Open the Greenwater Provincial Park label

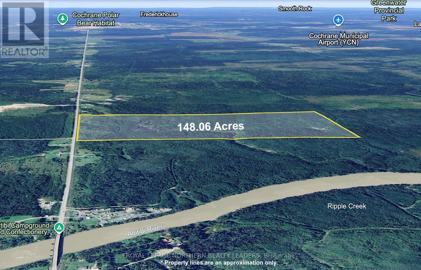pos(389,11)
